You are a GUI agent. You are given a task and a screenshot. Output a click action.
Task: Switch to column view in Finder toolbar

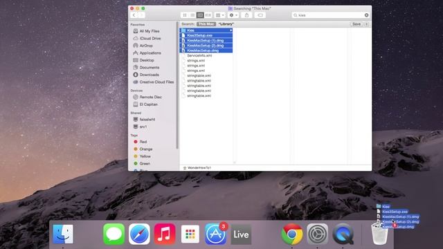click(x=200, y=15)
